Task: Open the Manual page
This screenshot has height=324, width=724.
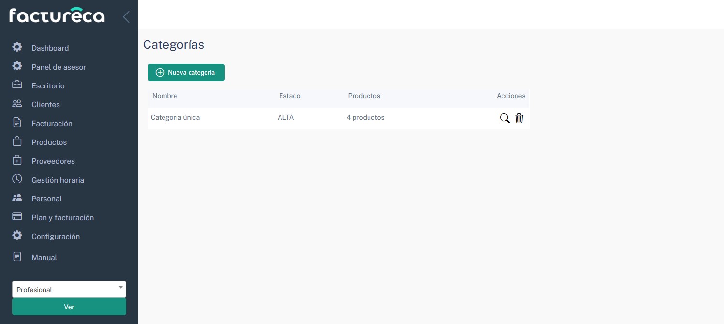Action: tap(44, 258)
